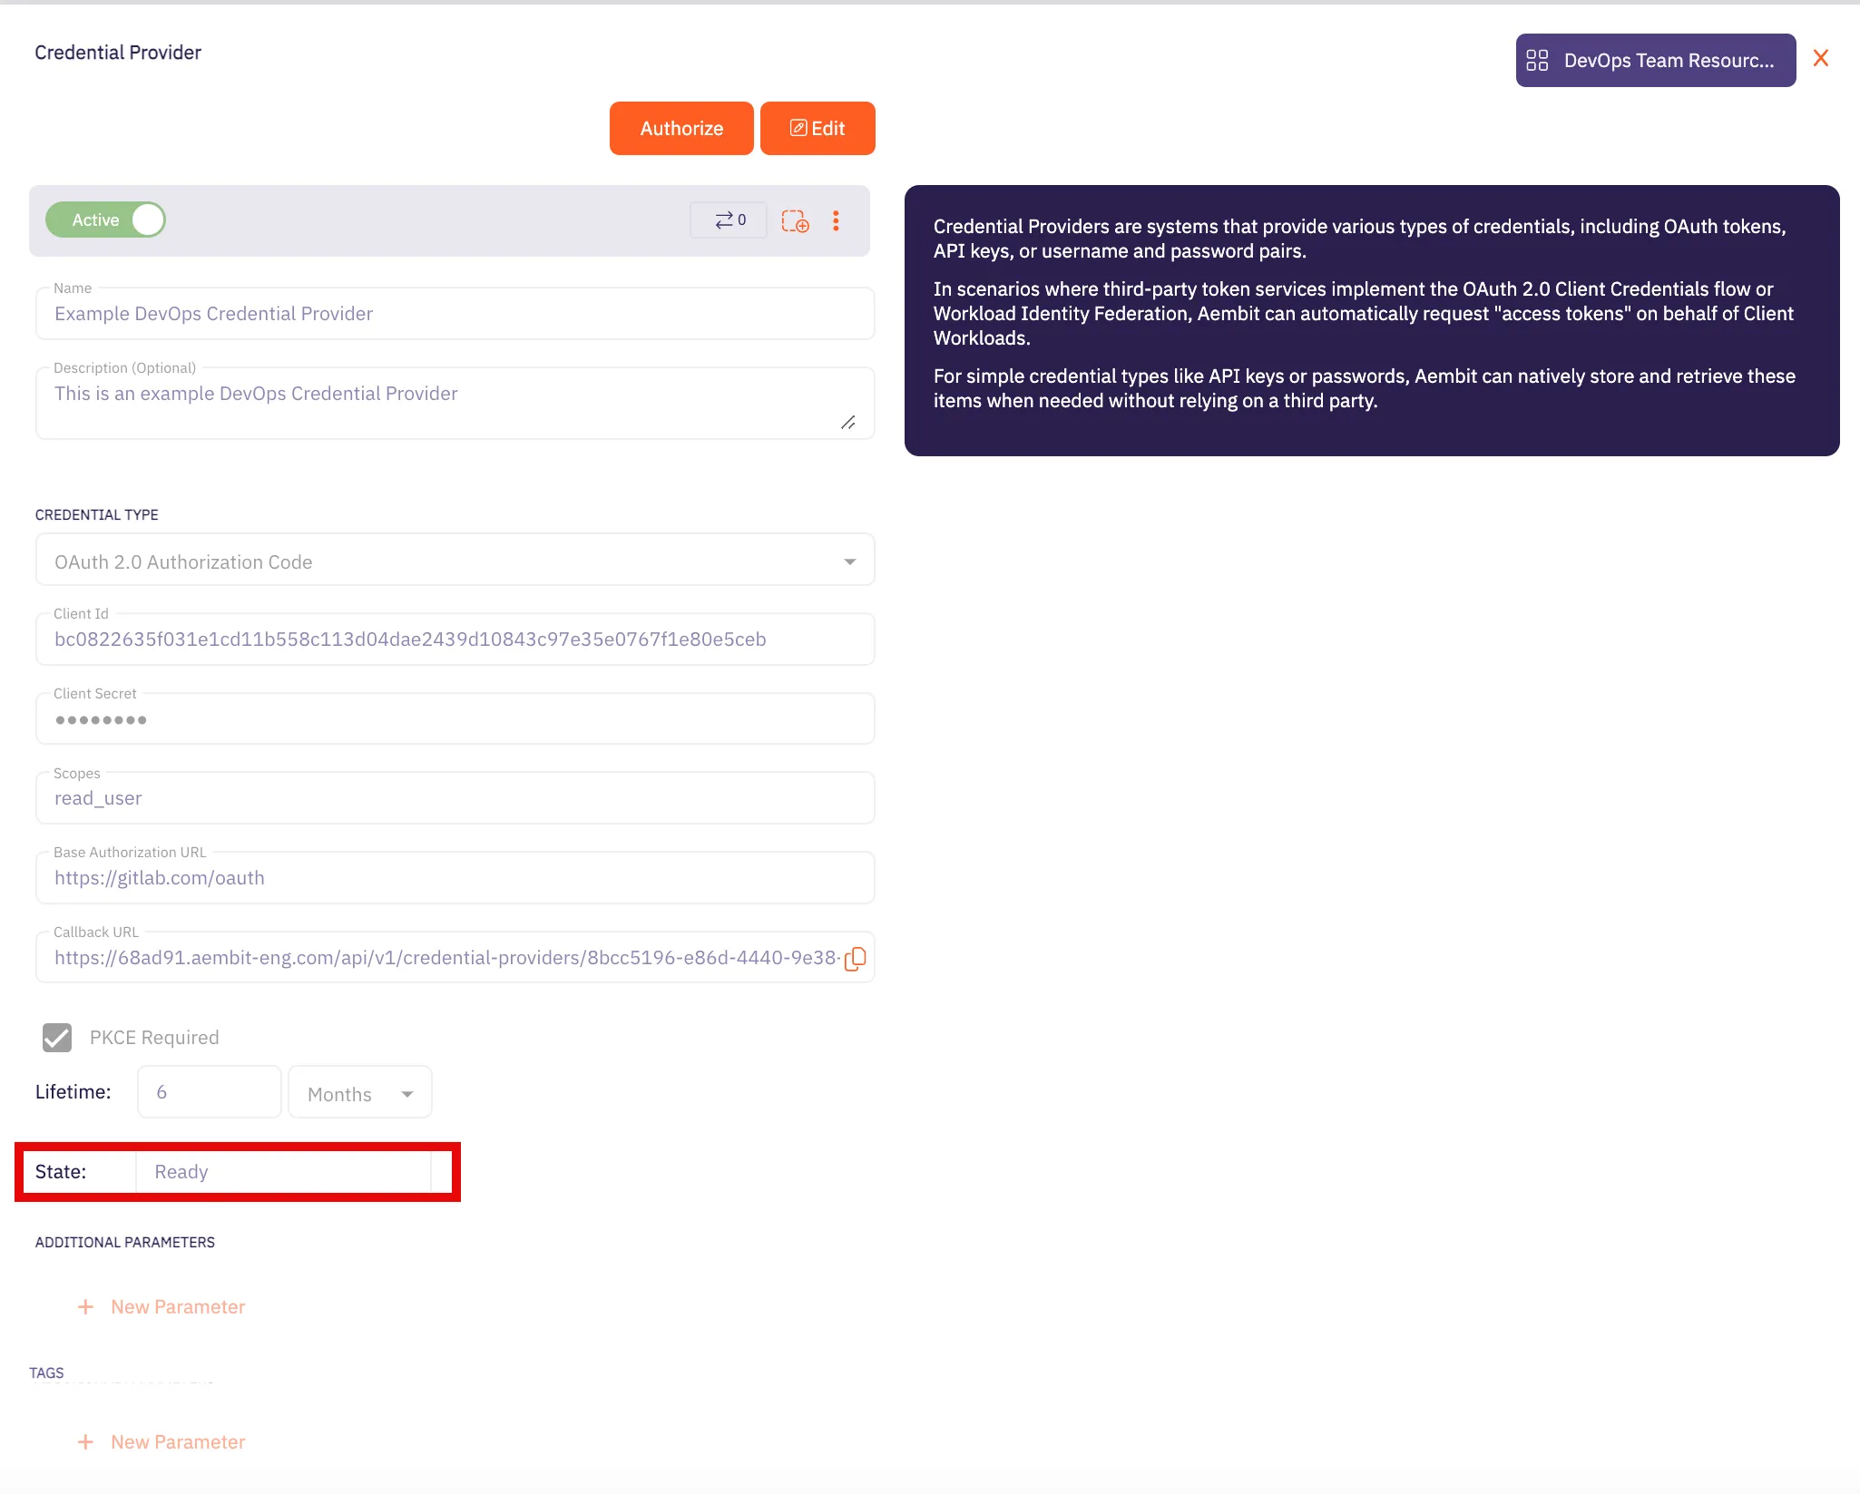Click the plus icon under Tags section
The width and height of the screenshot is (1860, 1494).
[x=85, y=1441]
